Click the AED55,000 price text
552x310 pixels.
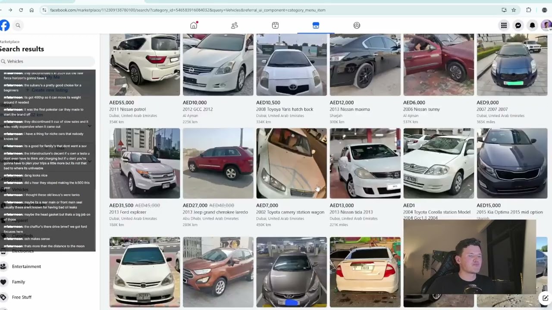coord(122,102)
